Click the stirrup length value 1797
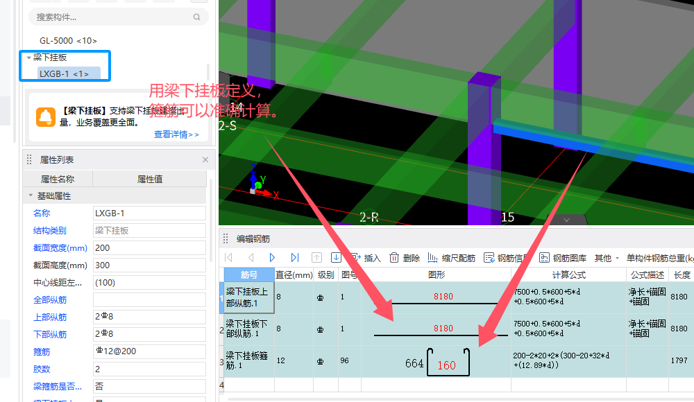The height and width of the screenshot is (402, 694). tap(679, 360)
